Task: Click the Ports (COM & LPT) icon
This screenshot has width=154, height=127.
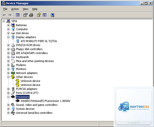Action: click(x=13, y=93)
